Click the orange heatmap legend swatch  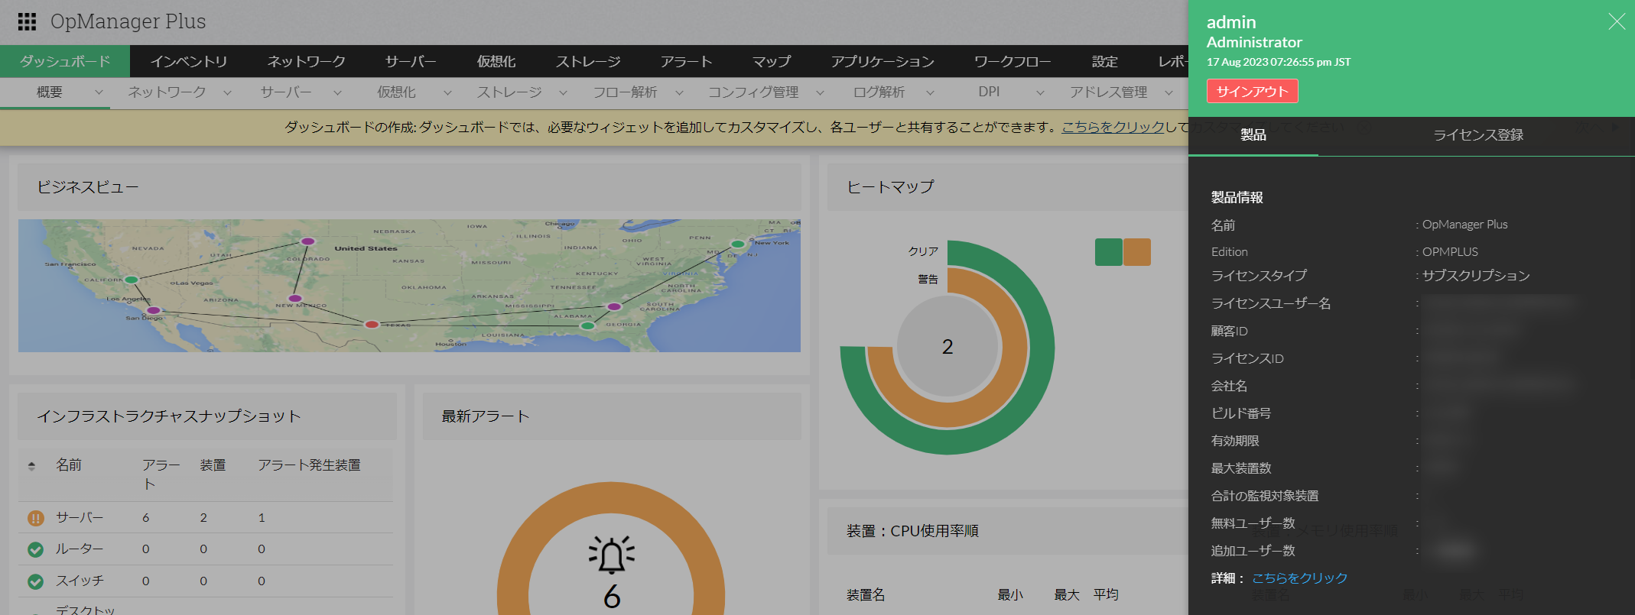coord(1137,252)
